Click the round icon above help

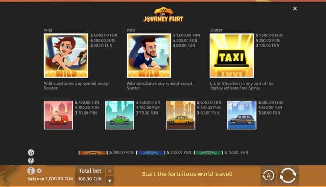(31, 152)
